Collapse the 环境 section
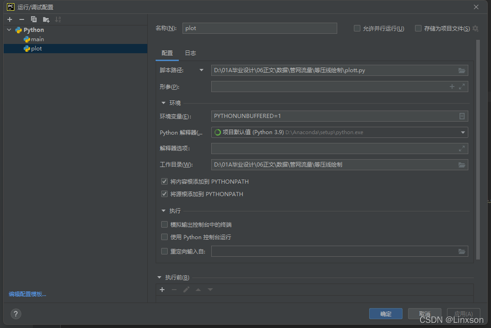Viewport: 491px width, 328px height. pyautogui.click(x=163, y=103)
